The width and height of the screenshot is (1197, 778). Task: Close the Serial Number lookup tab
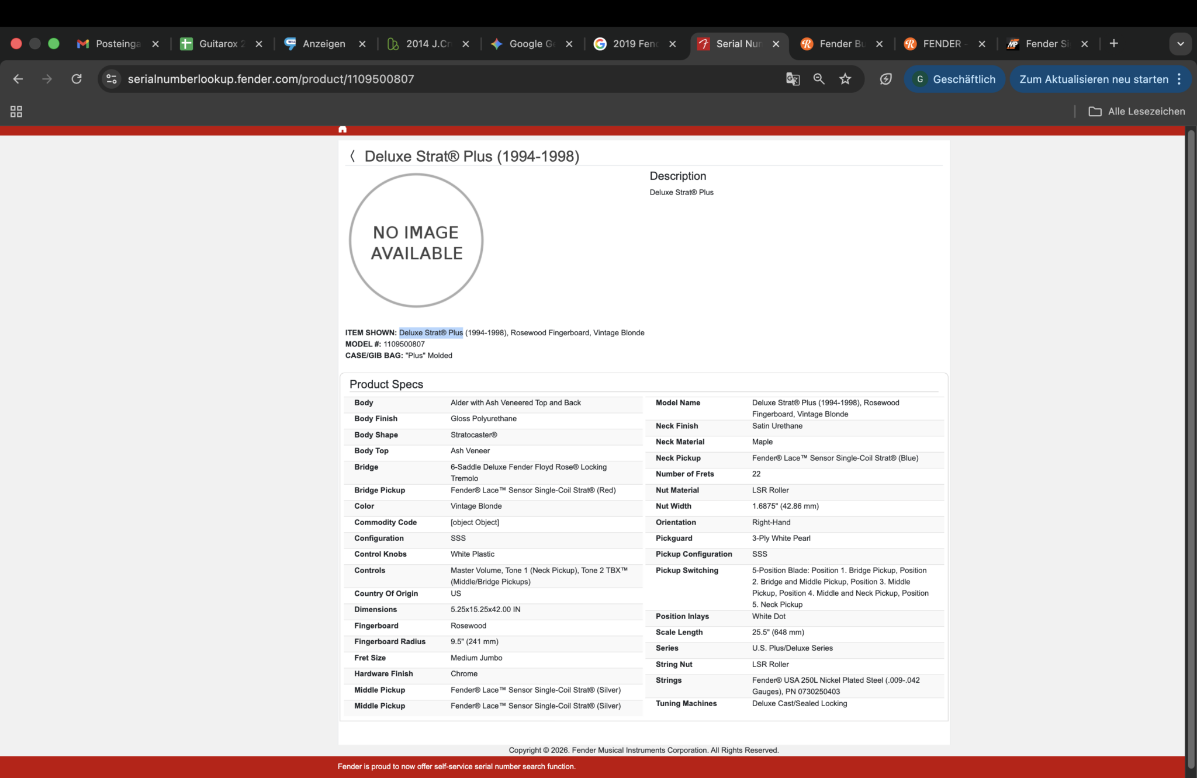pos(776,44)
